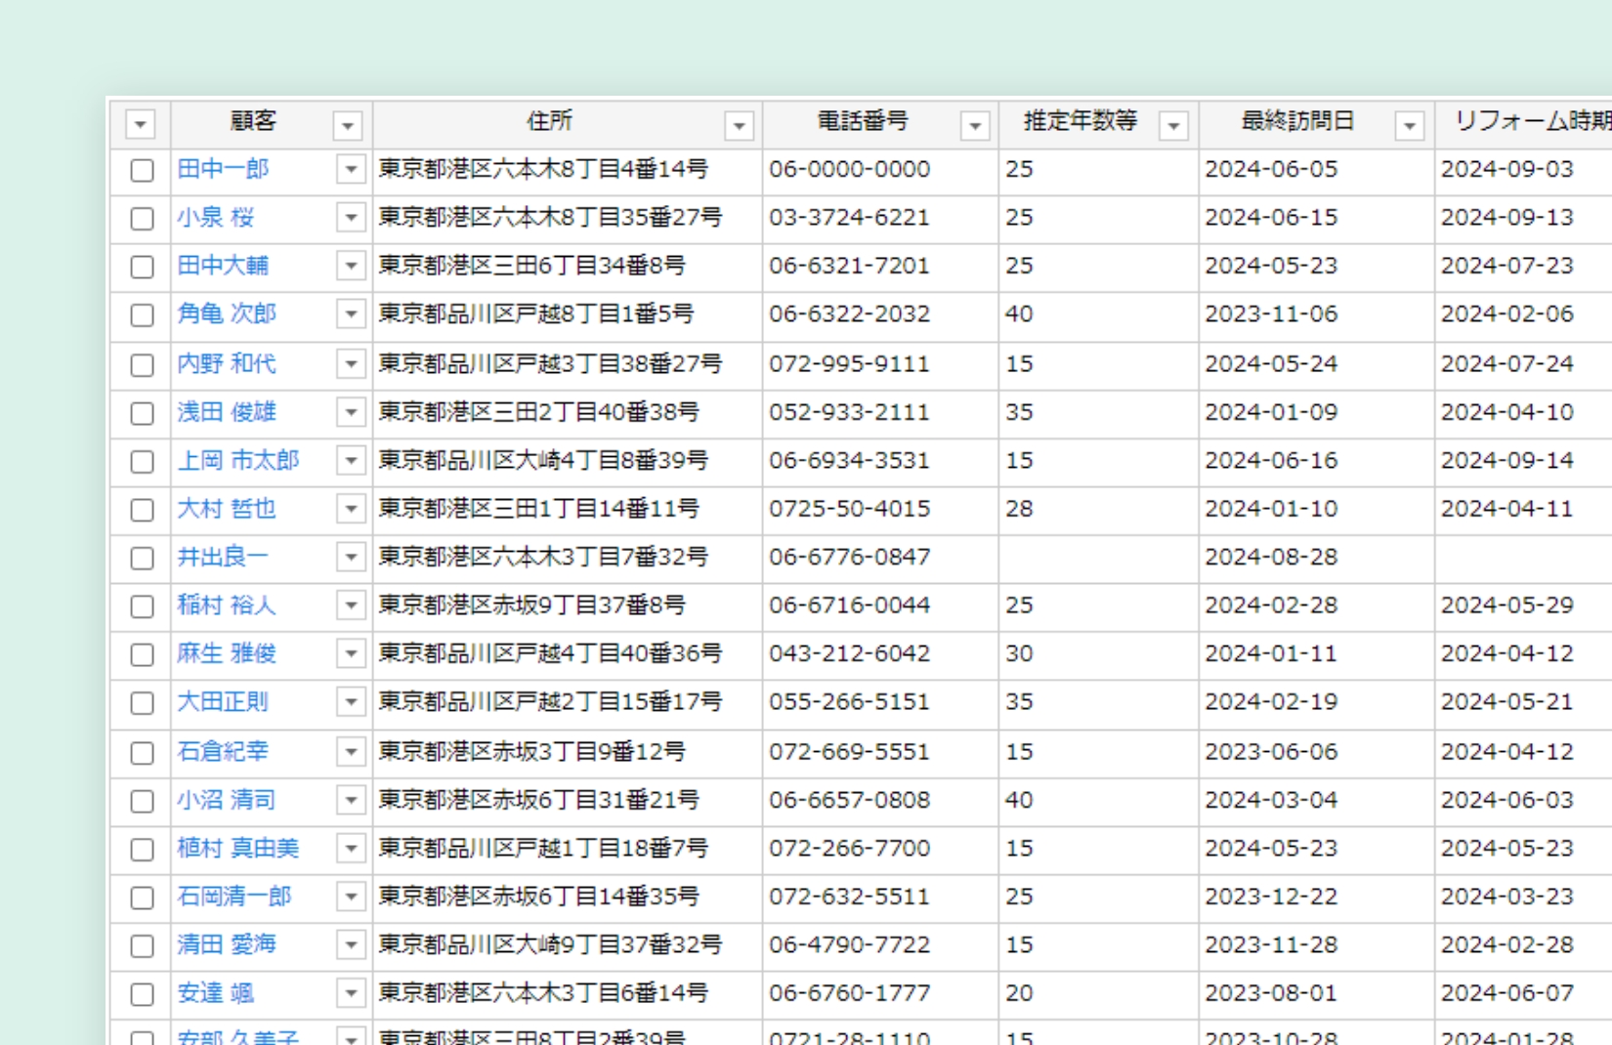1612x1045 pixels.
Task: Open customer record 大田正則
Action: (x=223, y=701)
